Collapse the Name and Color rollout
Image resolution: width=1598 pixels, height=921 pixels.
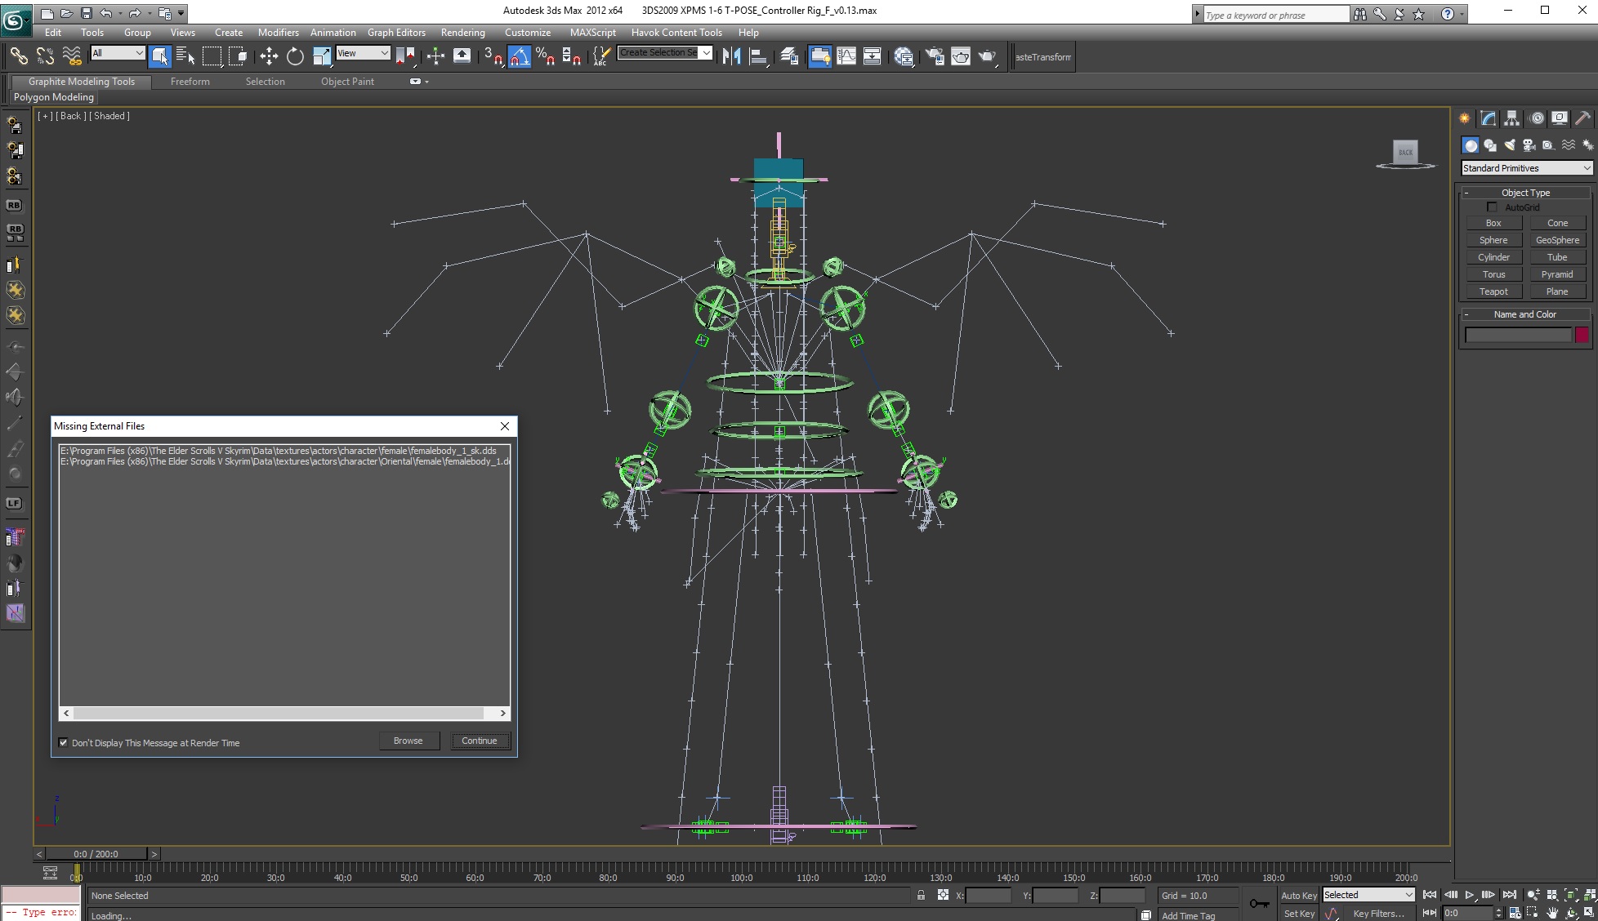tap(1525, 314)
